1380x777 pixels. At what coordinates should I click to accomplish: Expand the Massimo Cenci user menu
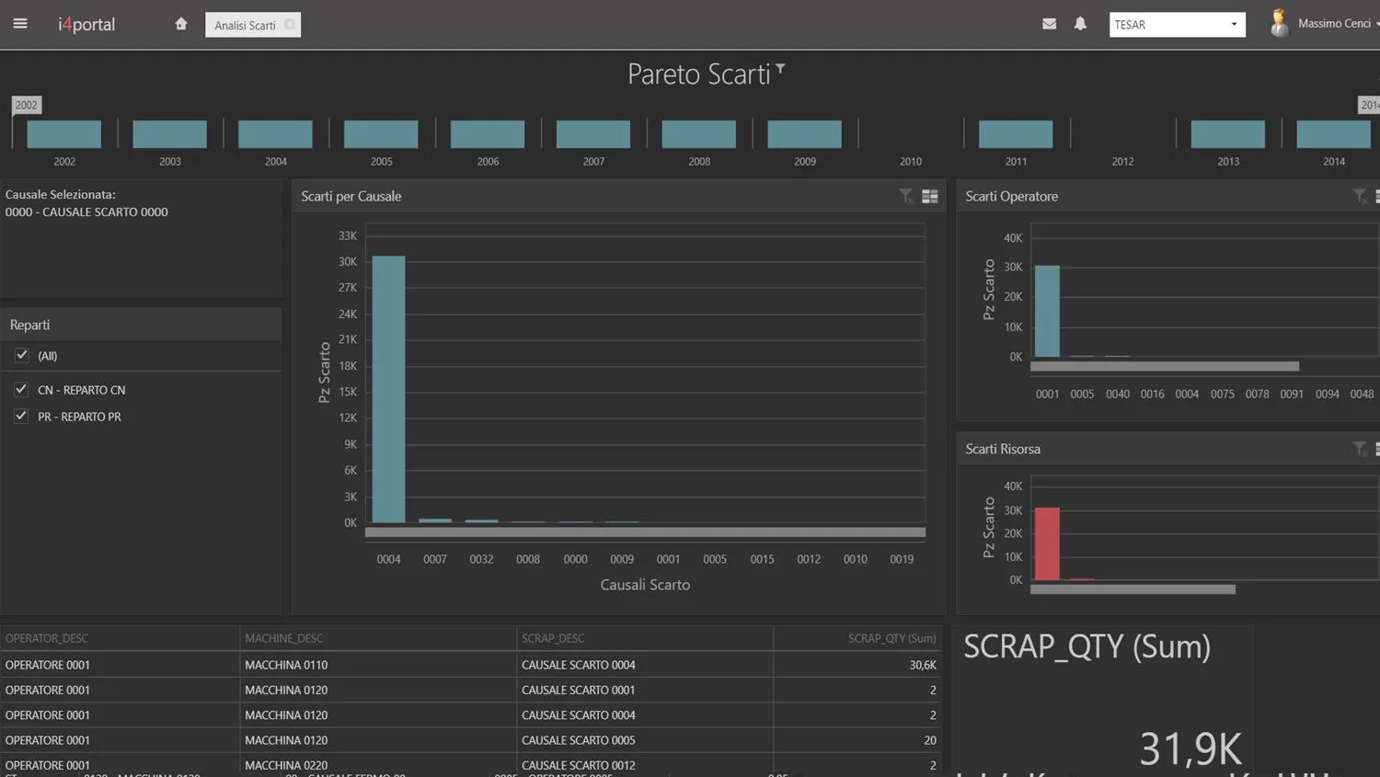1332,23
